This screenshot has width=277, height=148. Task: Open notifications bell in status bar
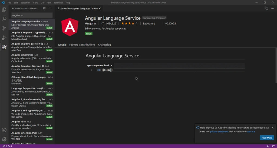point(273,146)
